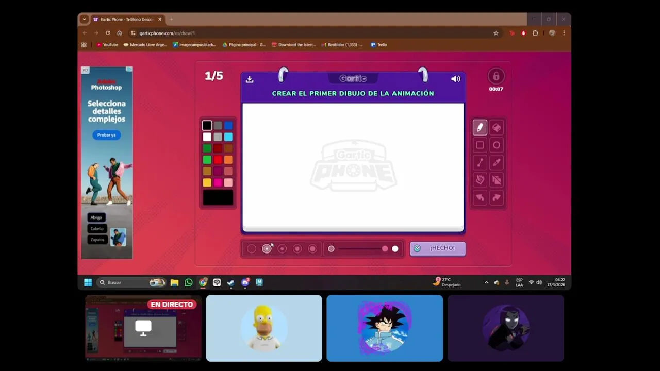Open a new browser tab
This screenshot has height=371, width=660.
click(172, 19)
